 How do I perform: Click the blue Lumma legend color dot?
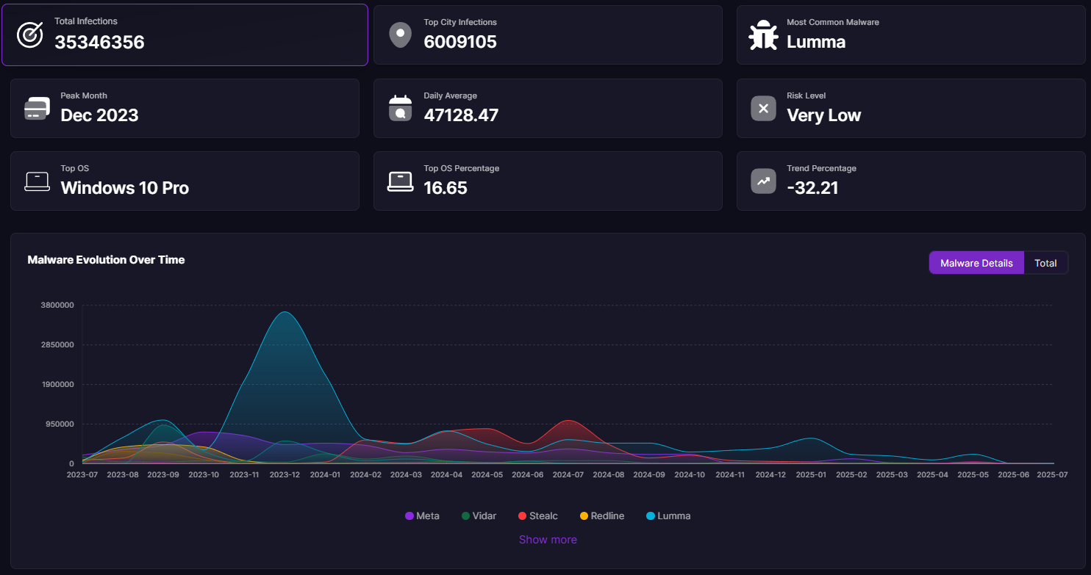click(x=650, y=516)
